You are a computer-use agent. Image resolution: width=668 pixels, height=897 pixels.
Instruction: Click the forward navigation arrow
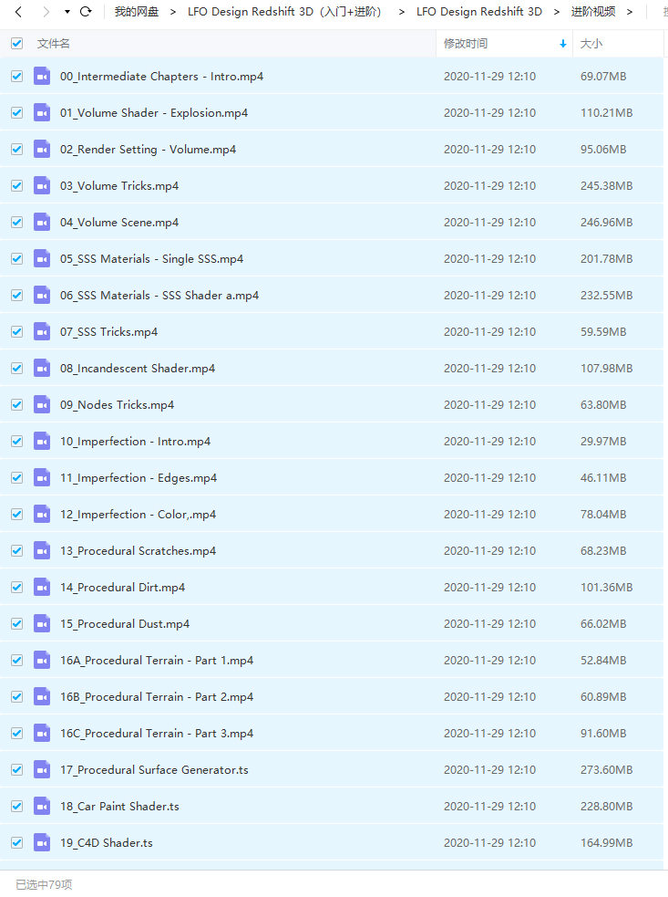[46, 12]
